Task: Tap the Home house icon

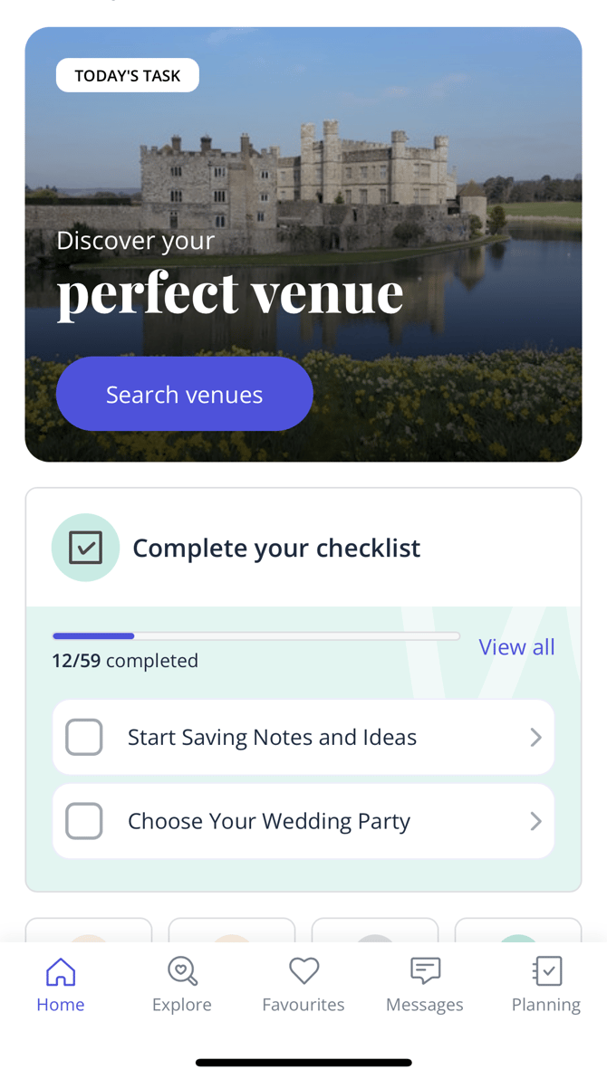Action: (61, 972)
